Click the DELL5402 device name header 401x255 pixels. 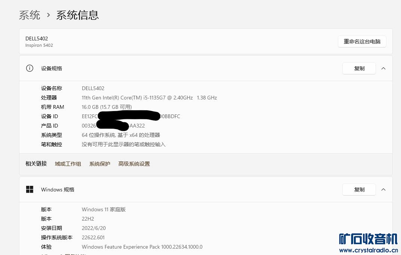(37, 39)
